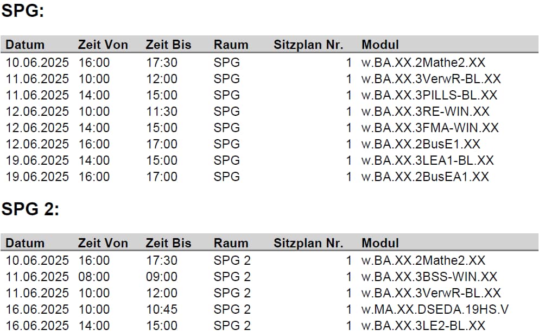Click the Zeit Bis header in SPG 2 table
Screen dimensions: 539x336
pyautogui.click(x=168, y=243)
